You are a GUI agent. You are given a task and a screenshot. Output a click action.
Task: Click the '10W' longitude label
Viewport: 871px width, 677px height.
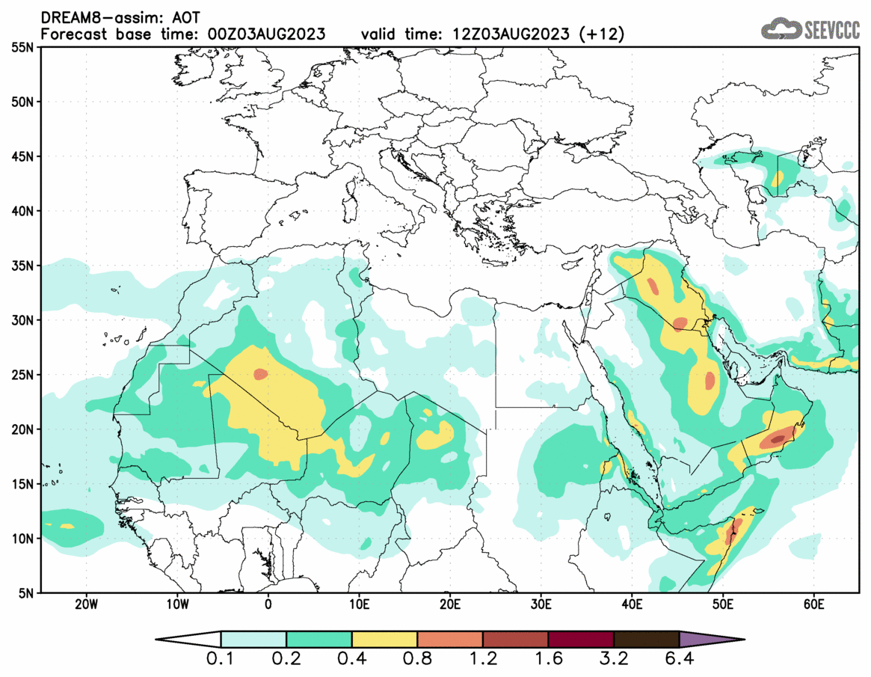pyautogui.click(x=177, y=604)
